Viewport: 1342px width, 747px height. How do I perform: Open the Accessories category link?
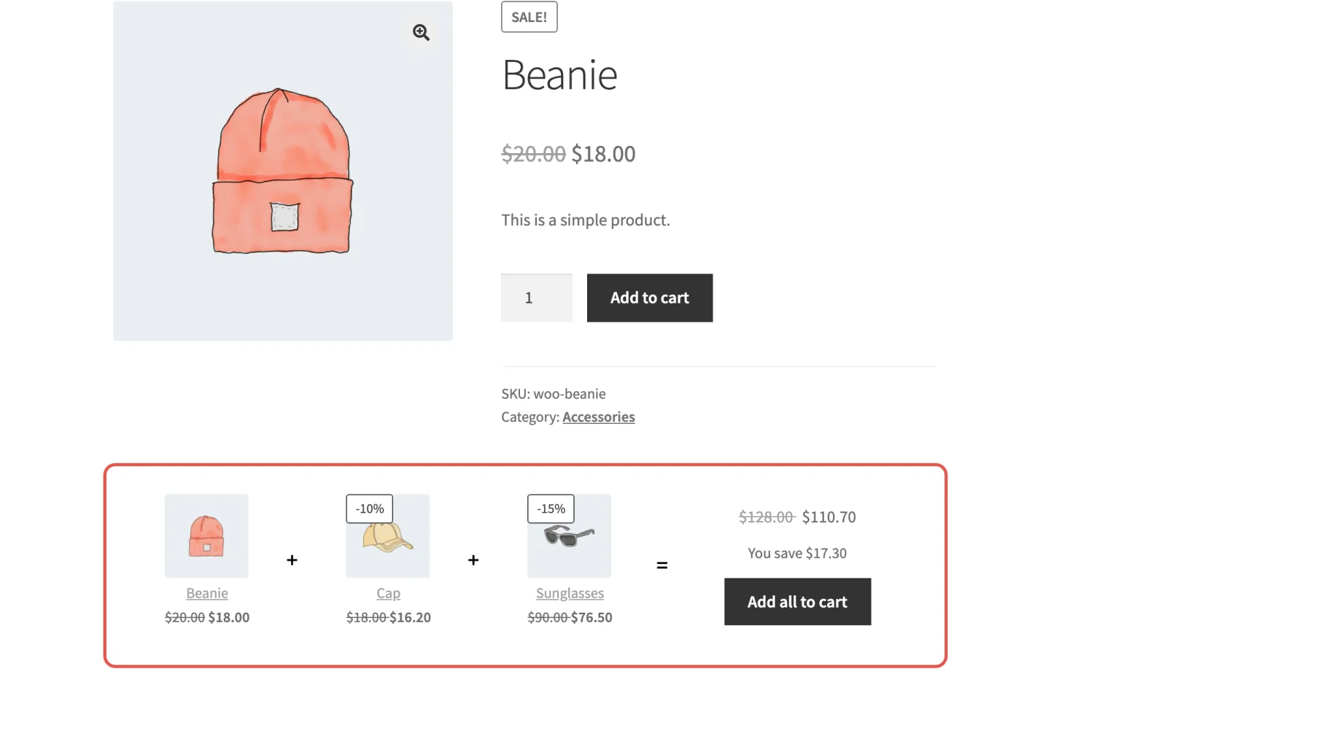point(599,417)
